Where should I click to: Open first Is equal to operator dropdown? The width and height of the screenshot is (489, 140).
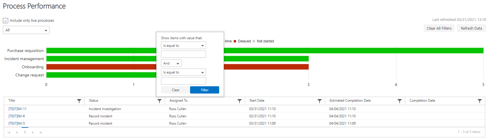click(183, 45)
